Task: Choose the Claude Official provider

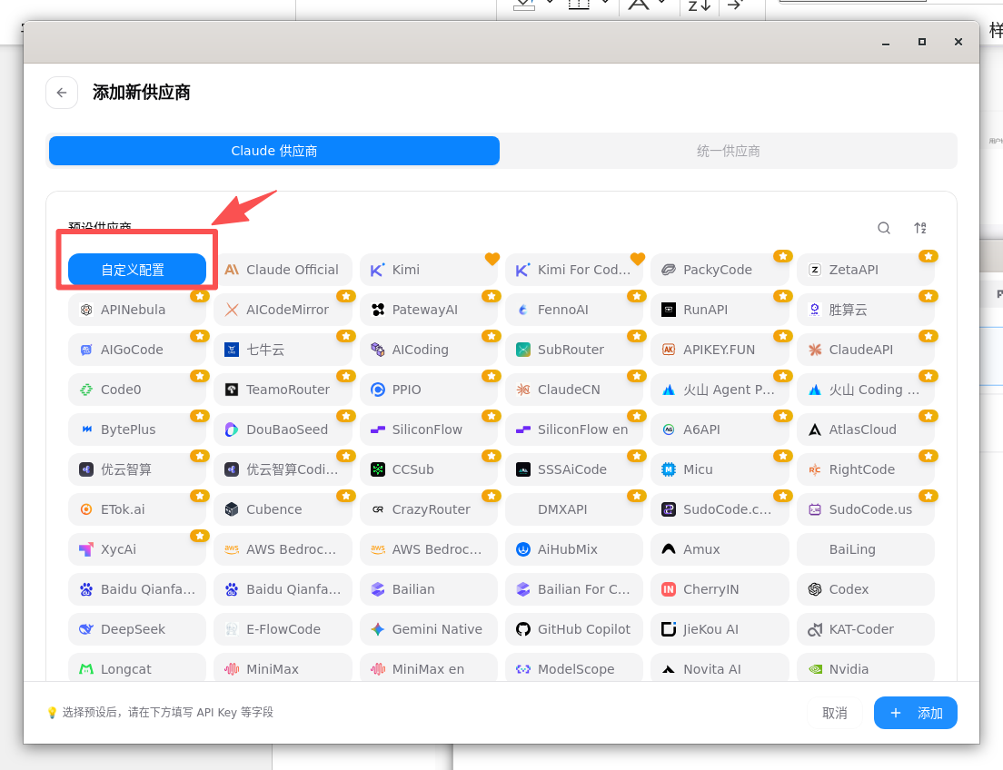Action: [x=283, y=270]
